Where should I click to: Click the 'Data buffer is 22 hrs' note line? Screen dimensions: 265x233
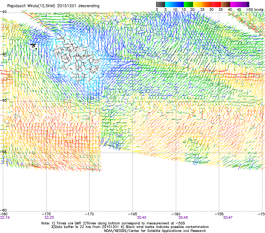130,227
